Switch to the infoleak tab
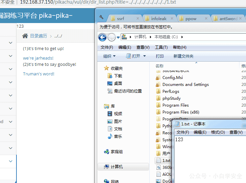Viewport: 246px width, 183px height. (x=159, y=19)
